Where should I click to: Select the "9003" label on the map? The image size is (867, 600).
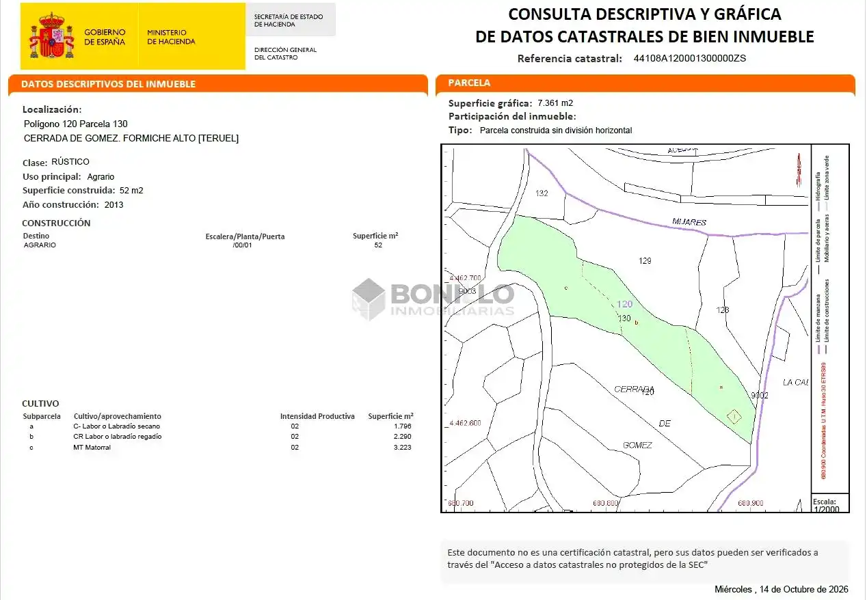(x=468, y=291)
